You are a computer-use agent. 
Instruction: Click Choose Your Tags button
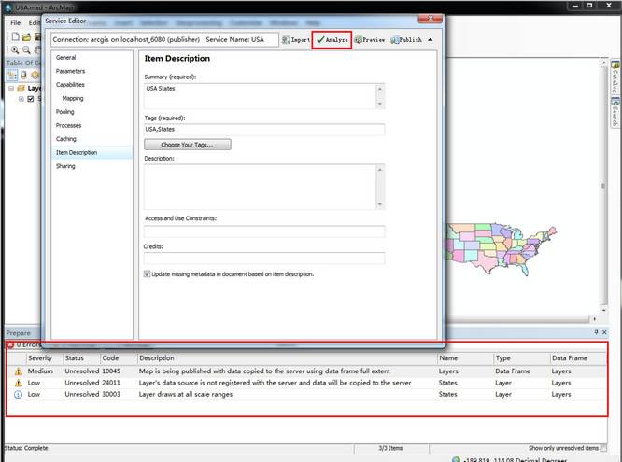(x=187, y=145)
